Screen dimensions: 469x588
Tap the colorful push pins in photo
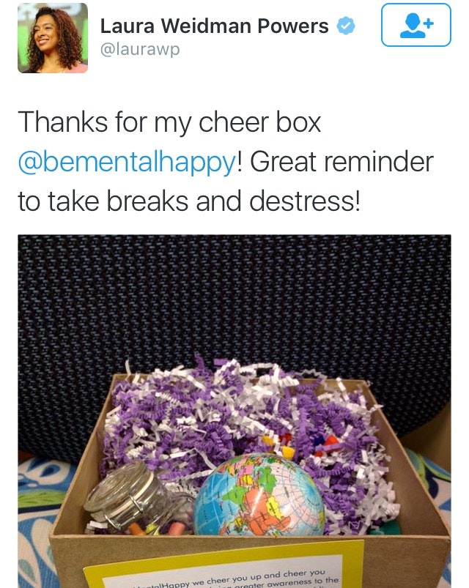pos(300,444)
